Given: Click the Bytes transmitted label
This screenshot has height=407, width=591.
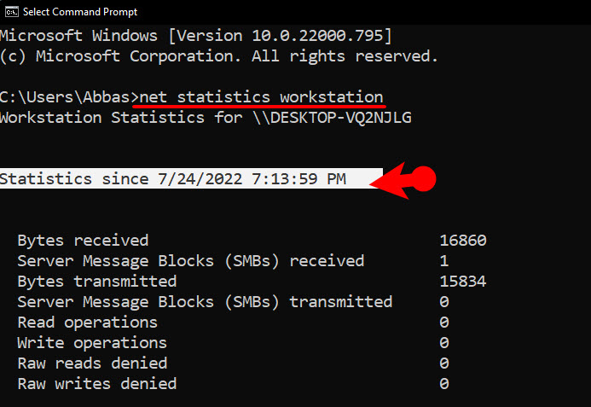Looking at the screenshot, I should pyautogui.click(x=97, y=282).
